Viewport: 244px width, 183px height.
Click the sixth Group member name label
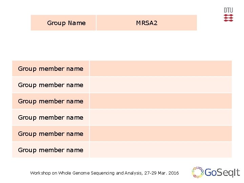tap(50, 150)
